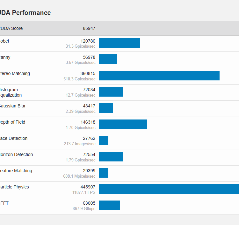Click the Sobel blue result bar
This screenshot has width=239, height=225.
[119, 43]
